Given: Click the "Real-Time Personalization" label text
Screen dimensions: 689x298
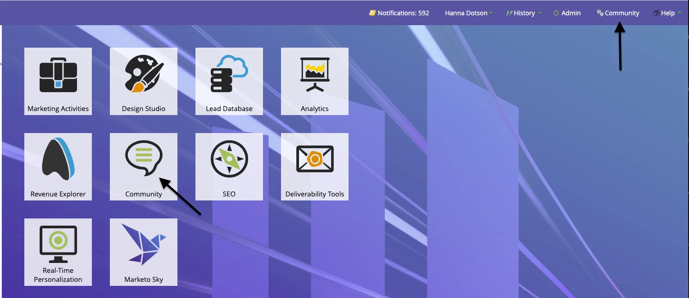Looking at the screenshot, I should coord(58,275).
